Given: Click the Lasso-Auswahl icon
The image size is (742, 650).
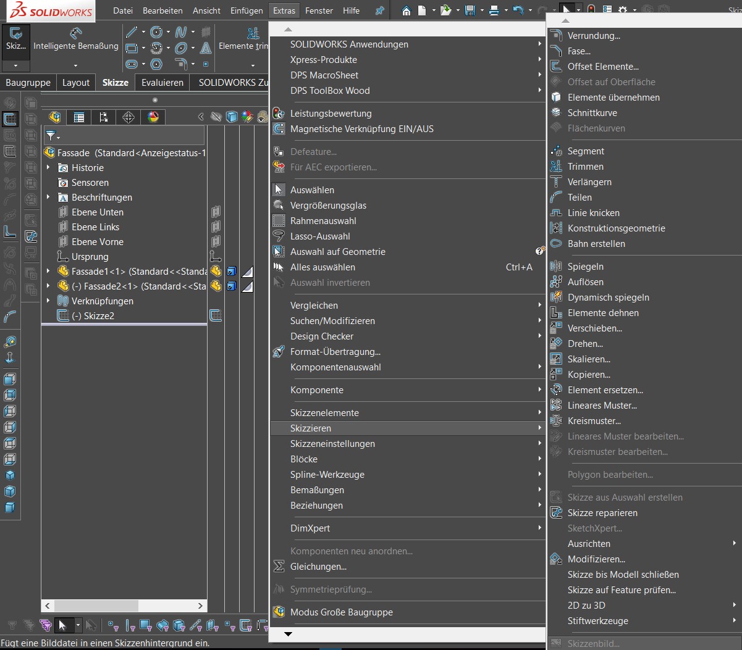Looking at the screenshot, I should click(x=279, y=236).
